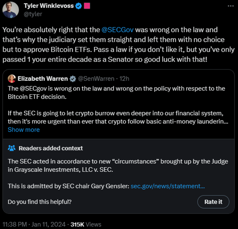The height and width of the screenshot is (229, 238).
Task: Expand quoted tweet with Show more
Action: pos(24,130)
